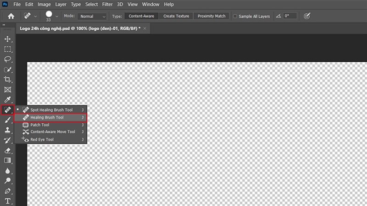Choose Healing Brush Tool from flyout
367x206 pixels.
click(x=50, y=118)
